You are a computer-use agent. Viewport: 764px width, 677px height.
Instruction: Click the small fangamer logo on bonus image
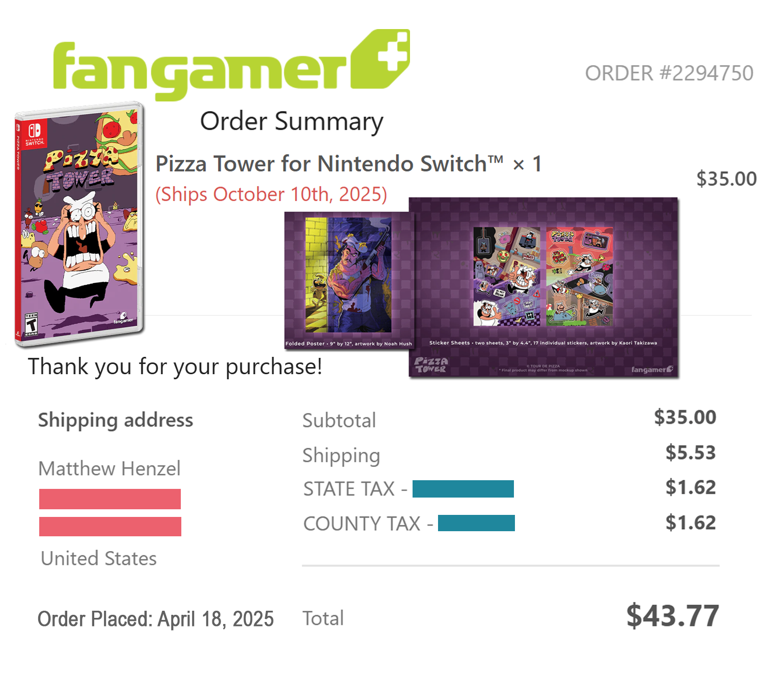(652, 369)
